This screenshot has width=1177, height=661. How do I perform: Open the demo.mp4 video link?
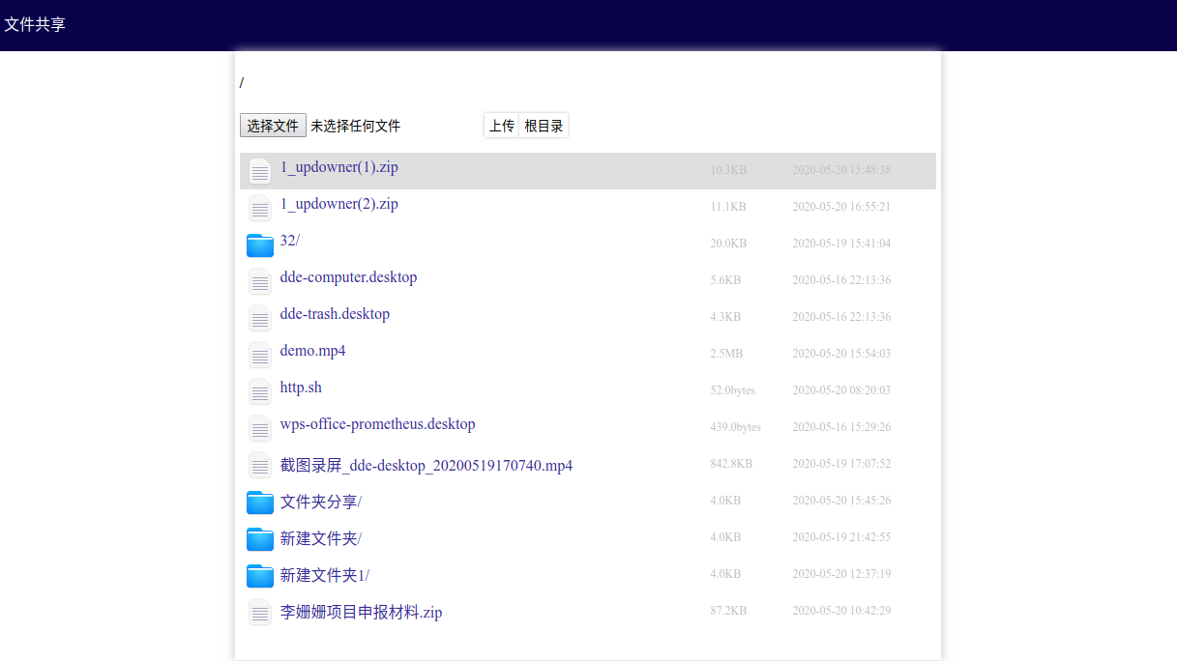pyautogui.click(x=312, y=351)
